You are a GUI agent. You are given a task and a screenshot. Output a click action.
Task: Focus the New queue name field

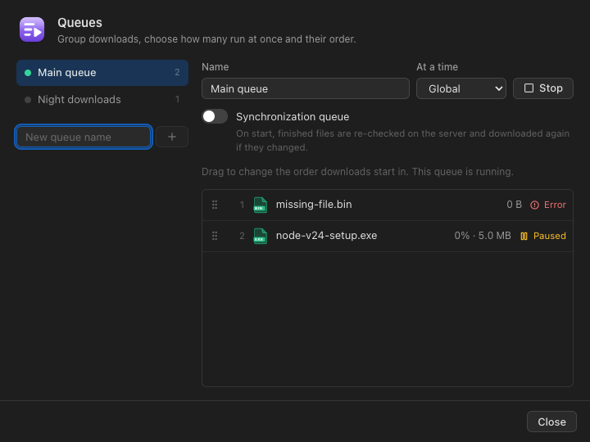coord(84,137)
